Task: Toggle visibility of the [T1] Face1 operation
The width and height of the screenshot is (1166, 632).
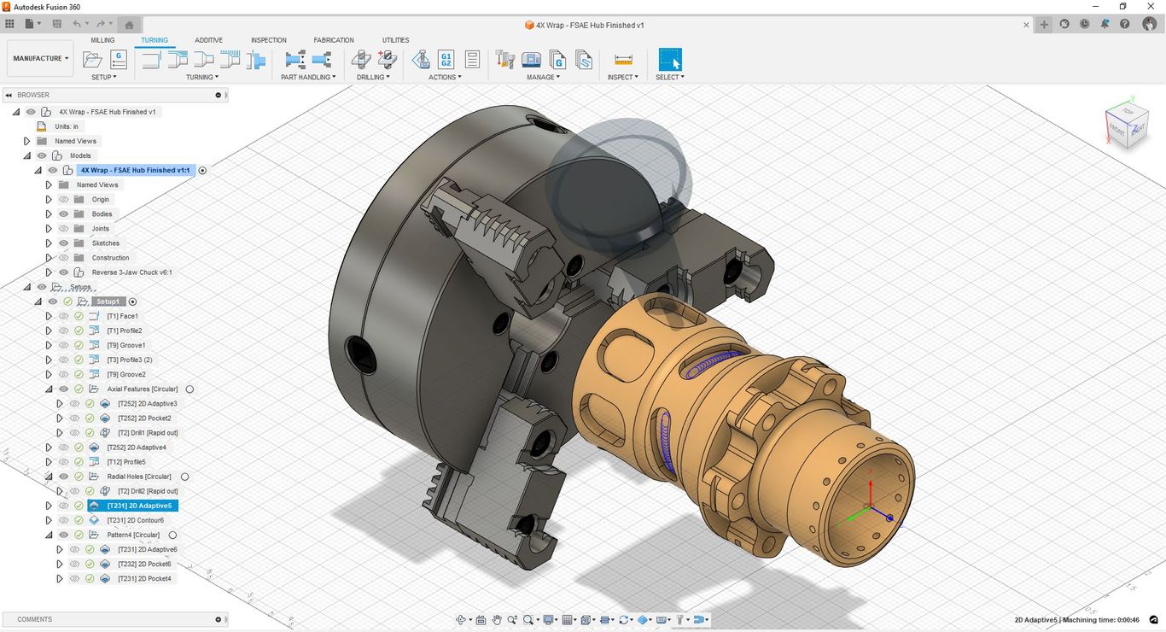Action: pyautogui.click(x=62, y=317)
